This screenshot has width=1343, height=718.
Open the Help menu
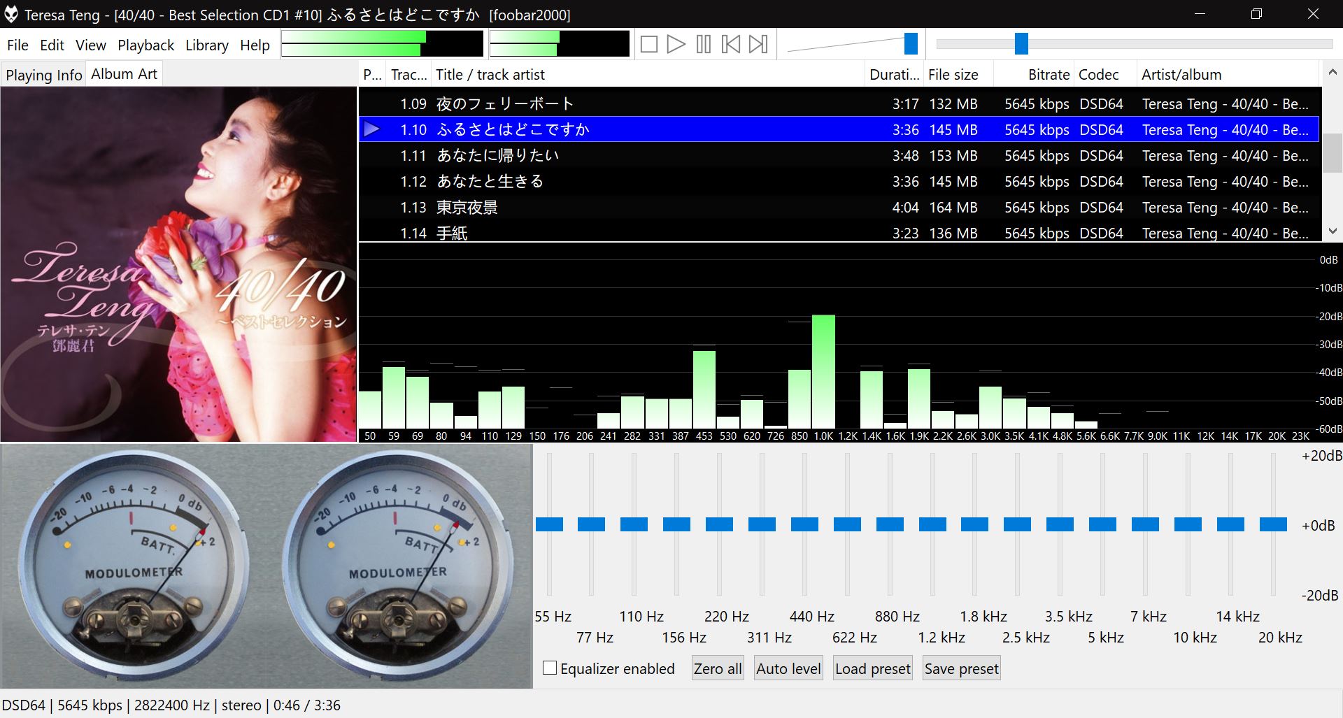click(x=255, y=45)
